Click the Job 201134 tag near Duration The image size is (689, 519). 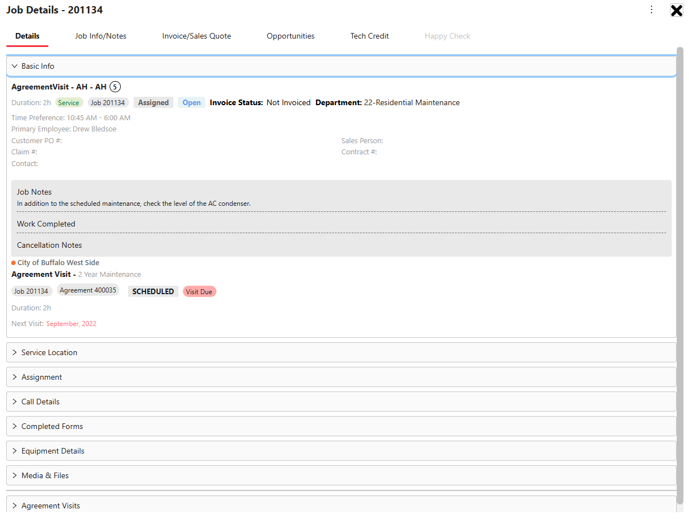click(x=108, y=103)
